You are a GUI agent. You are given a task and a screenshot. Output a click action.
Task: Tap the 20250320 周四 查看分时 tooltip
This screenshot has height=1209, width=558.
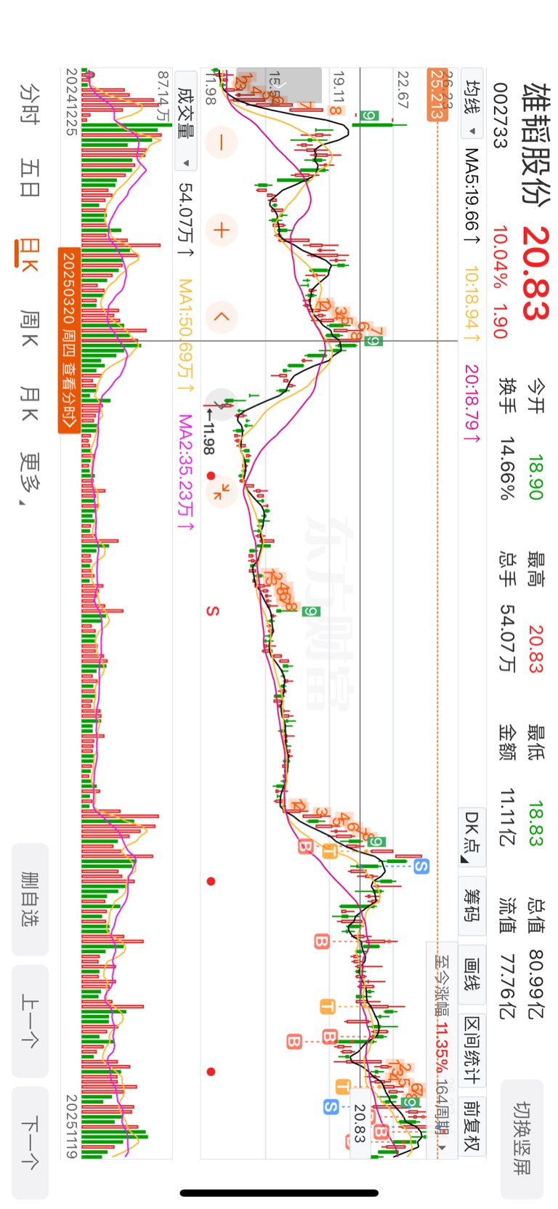point(69,340)
